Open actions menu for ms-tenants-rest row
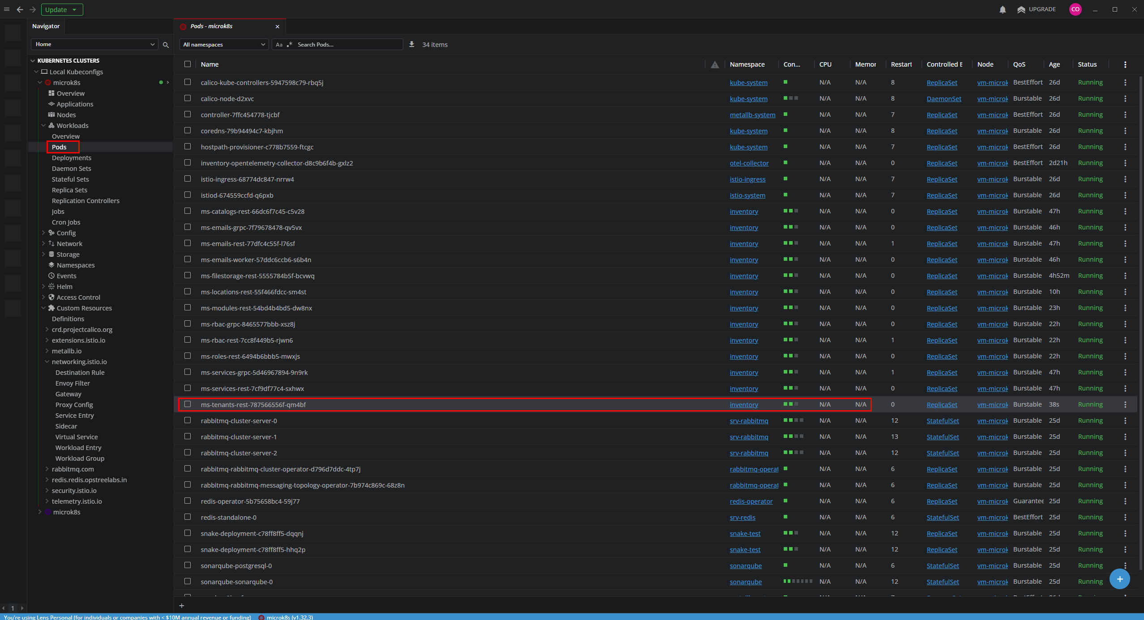1144x620 pixels. 1125,404
